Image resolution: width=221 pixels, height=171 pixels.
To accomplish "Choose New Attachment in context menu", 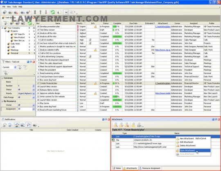I will (193, 138).
